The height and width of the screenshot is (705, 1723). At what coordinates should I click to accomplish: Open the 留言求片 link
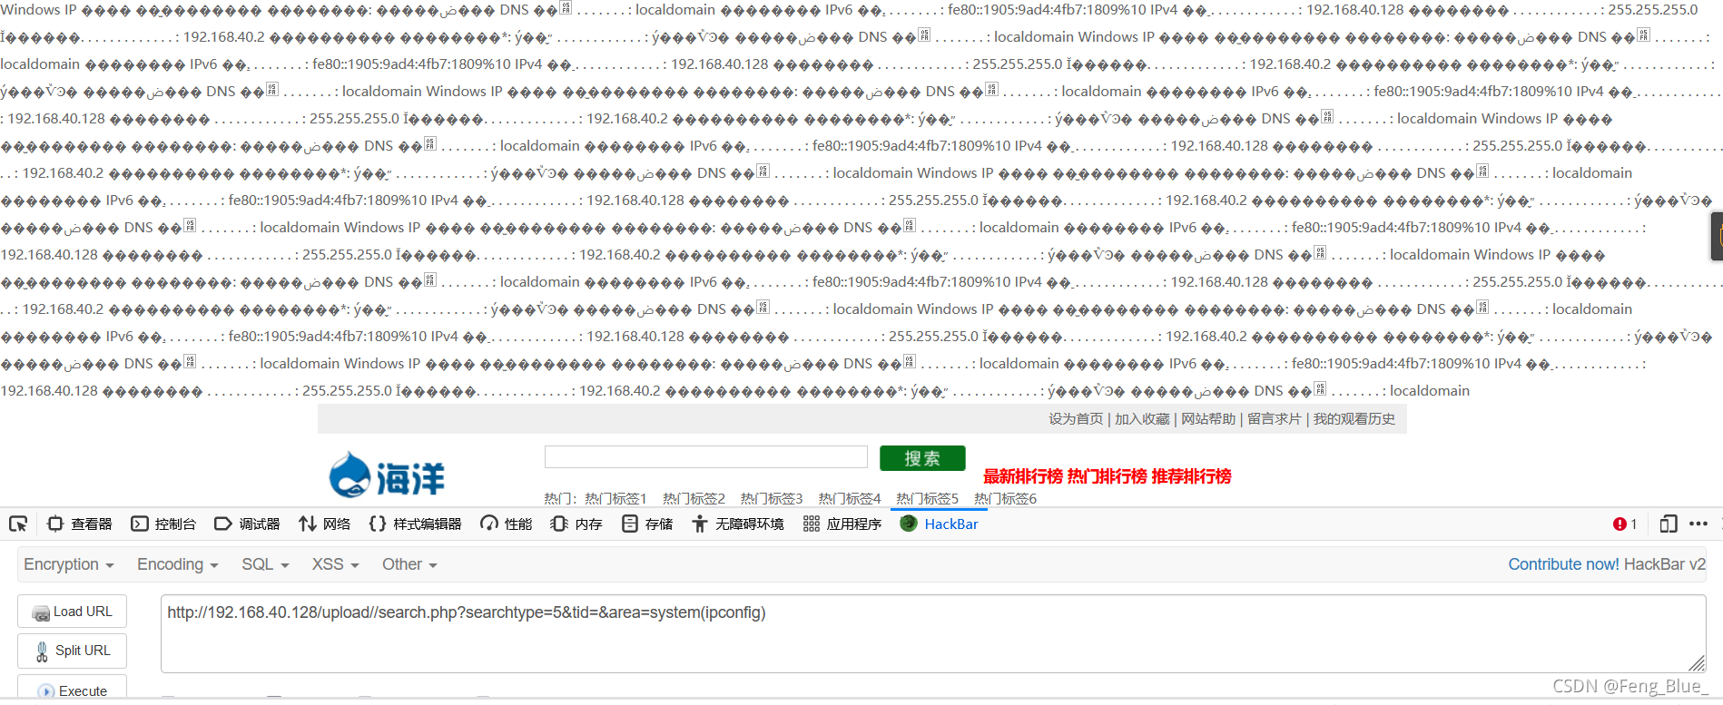point(1275,418)
